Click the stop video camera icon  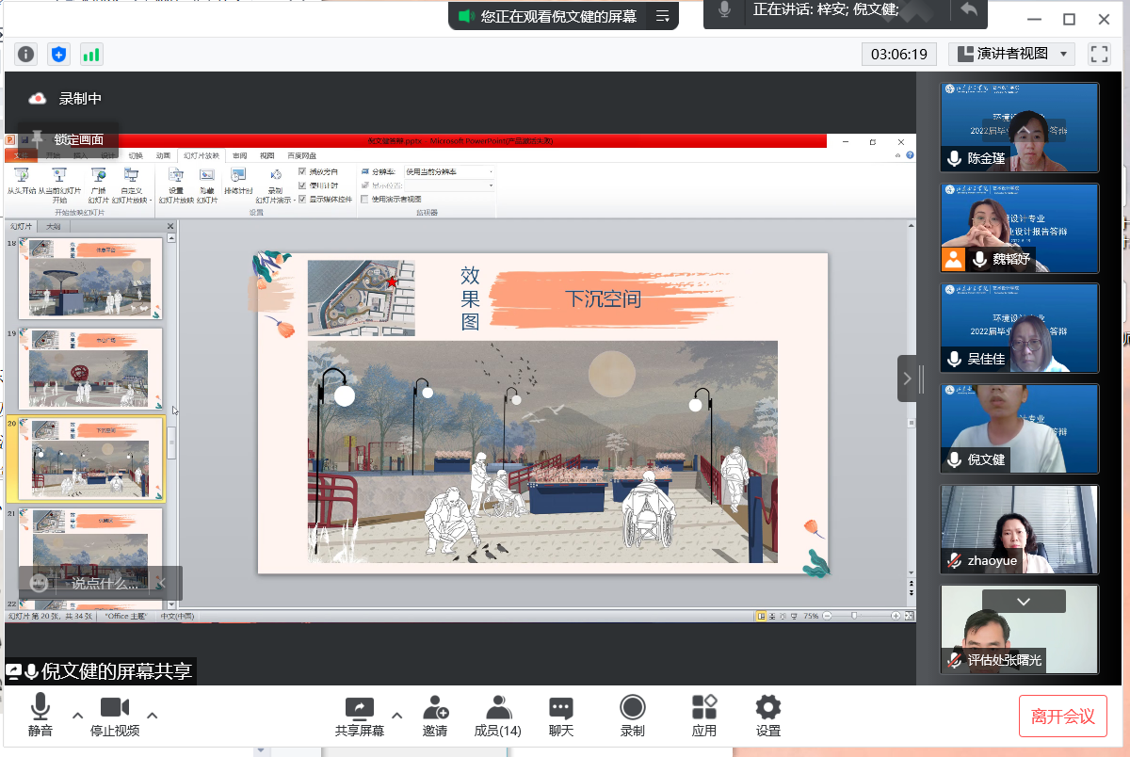115,708
